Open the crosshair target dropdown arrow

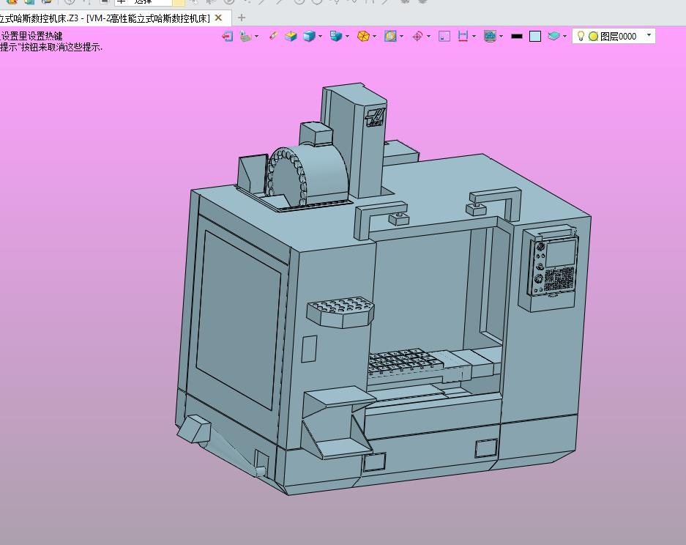428,37
